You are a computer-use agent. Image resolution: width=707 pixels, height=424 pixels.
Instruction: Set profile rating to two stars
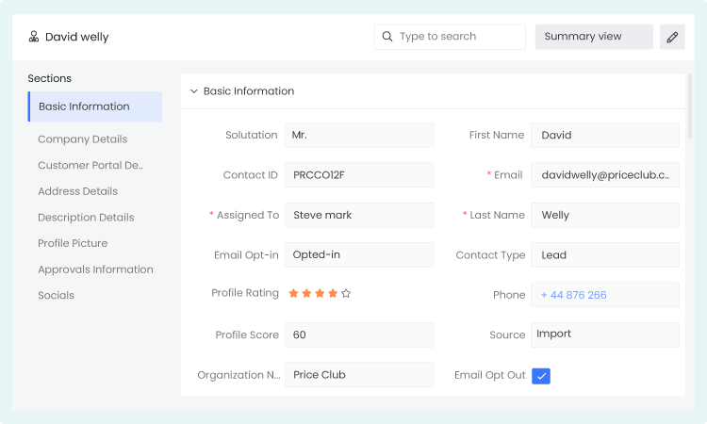pyautogui.click(x=306, y=294)
